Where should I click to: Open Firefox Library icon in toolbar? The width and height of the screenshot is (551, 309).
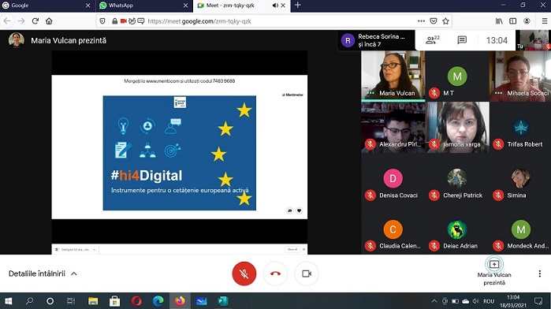click(499, 21)
